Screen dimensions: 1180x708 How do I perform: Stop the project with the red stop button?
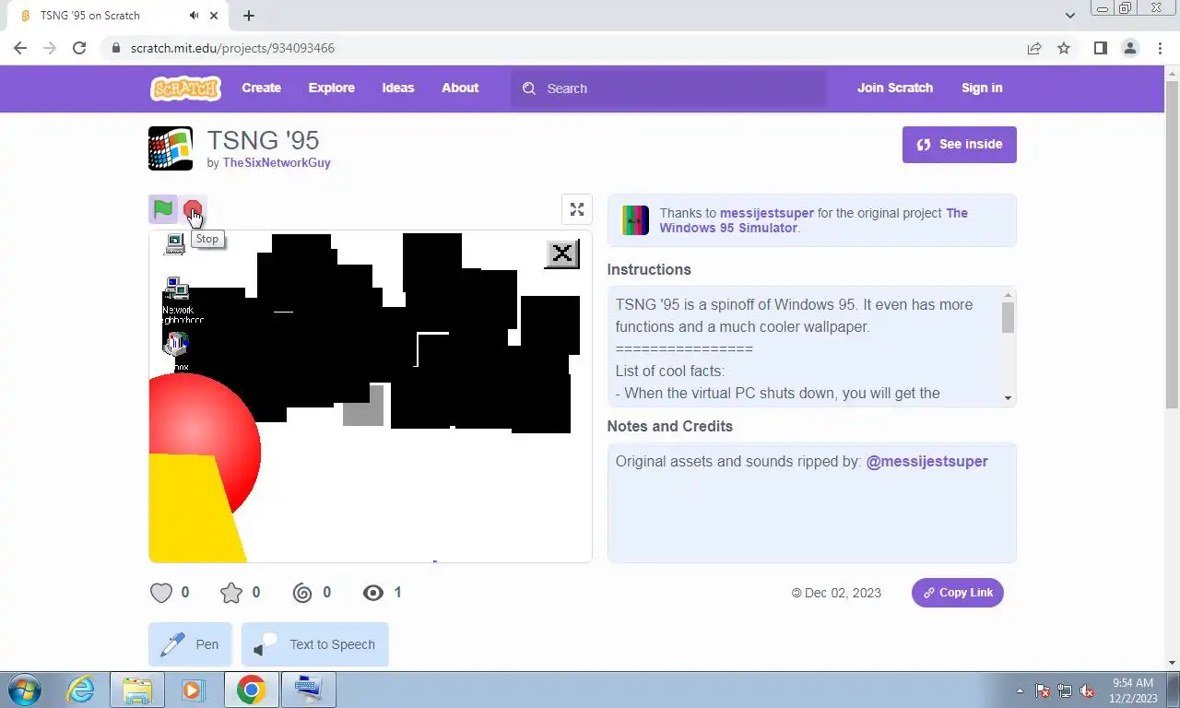(x=193, y=210)
